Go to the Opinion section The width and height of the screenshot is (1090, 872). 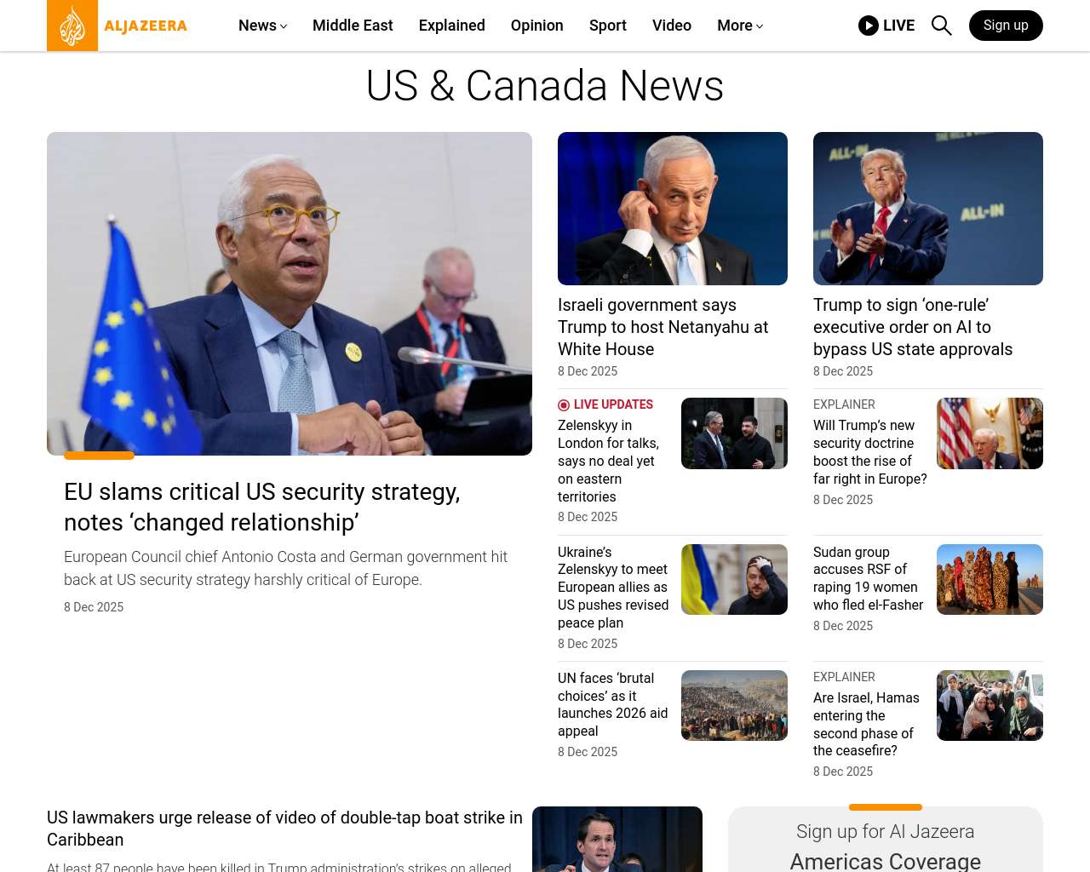point(536,26)
